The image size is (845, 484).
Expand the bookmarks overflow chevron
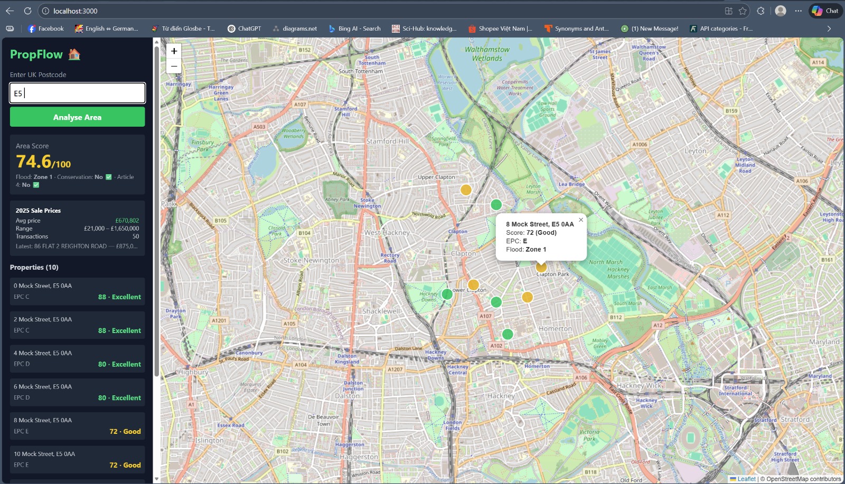[829, 29]
